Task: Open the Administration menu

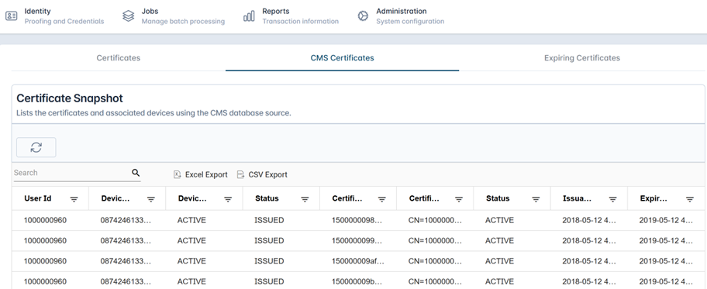Action: tap(401, 16)
